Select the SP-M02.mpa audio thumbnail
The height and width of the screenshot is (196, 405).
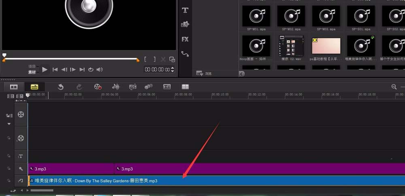(x=291, y=16)
